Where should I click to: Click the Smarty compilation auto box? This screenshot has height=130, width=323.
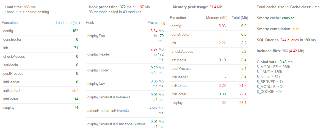pos(288,29)
